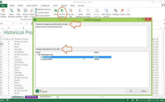Cancel the Commit Changes dialog
This screenshot has height=102, width=165.
pyautogui.click(x=143, y=91)
